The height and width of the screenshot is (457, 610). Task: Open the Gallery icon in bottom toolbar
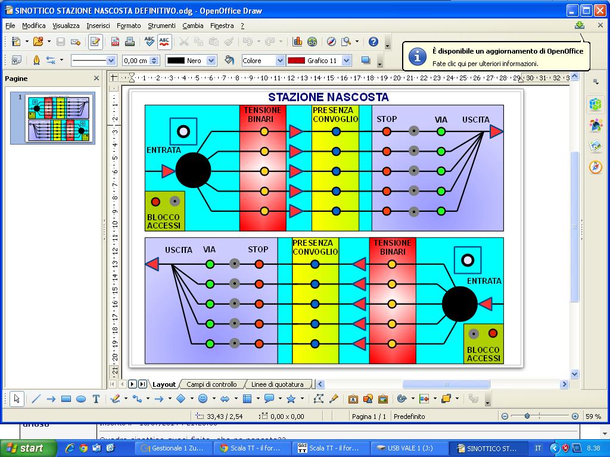383,399
